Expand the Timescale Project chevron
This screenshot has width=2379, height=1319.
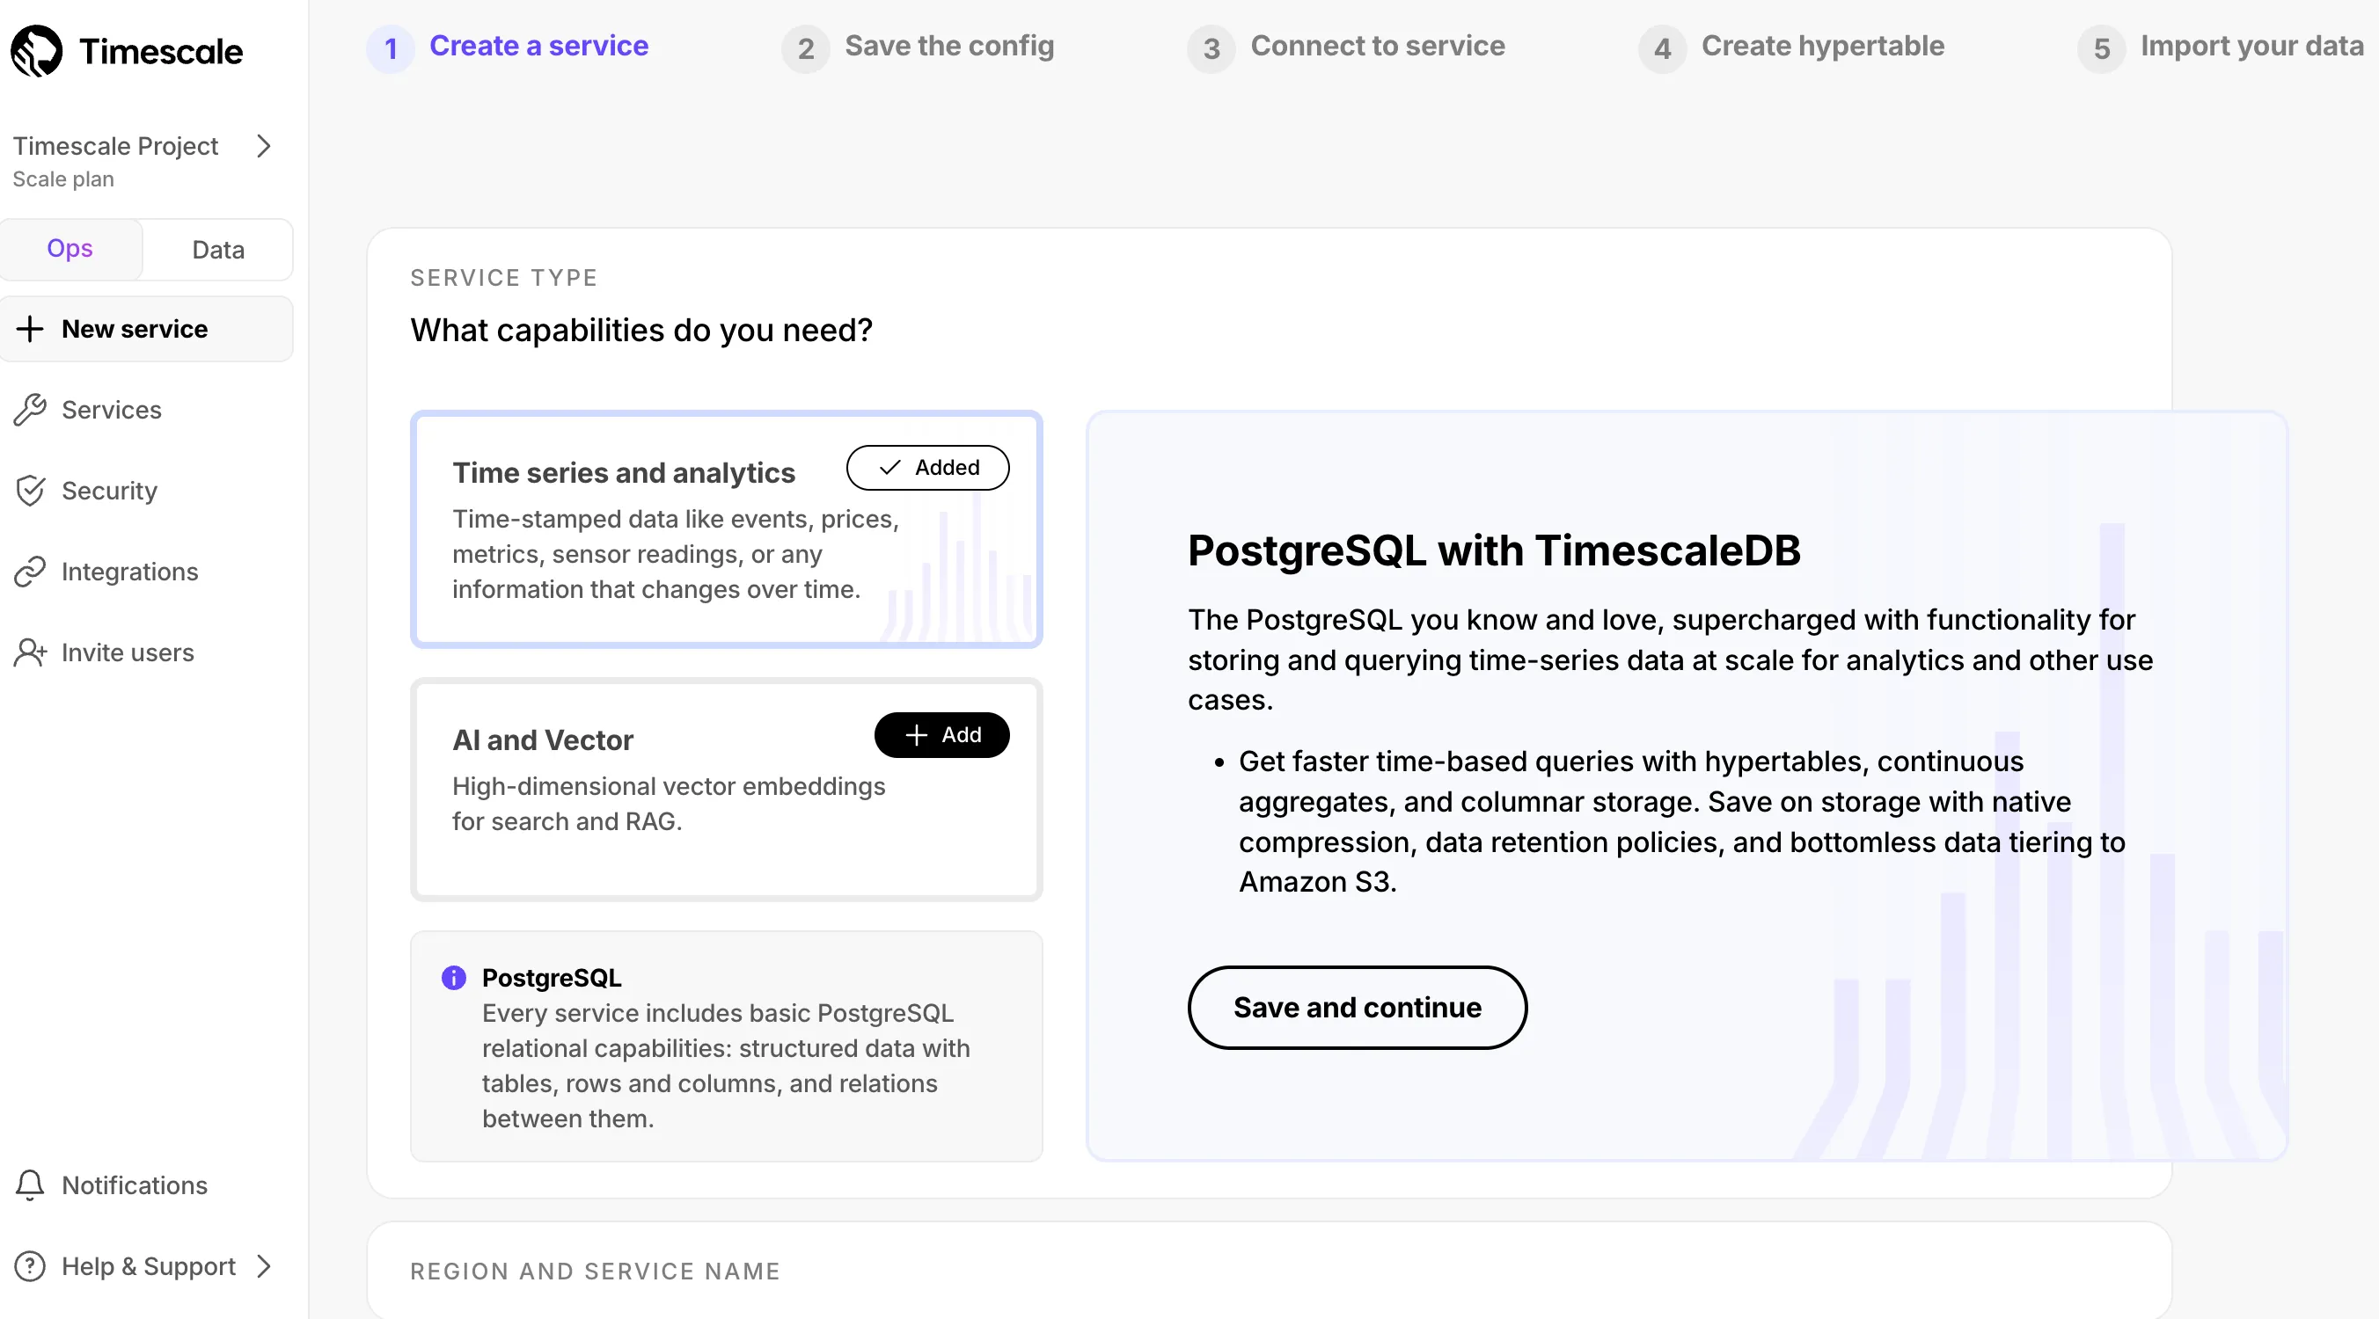pyautogui.click(x=264, y=146)
